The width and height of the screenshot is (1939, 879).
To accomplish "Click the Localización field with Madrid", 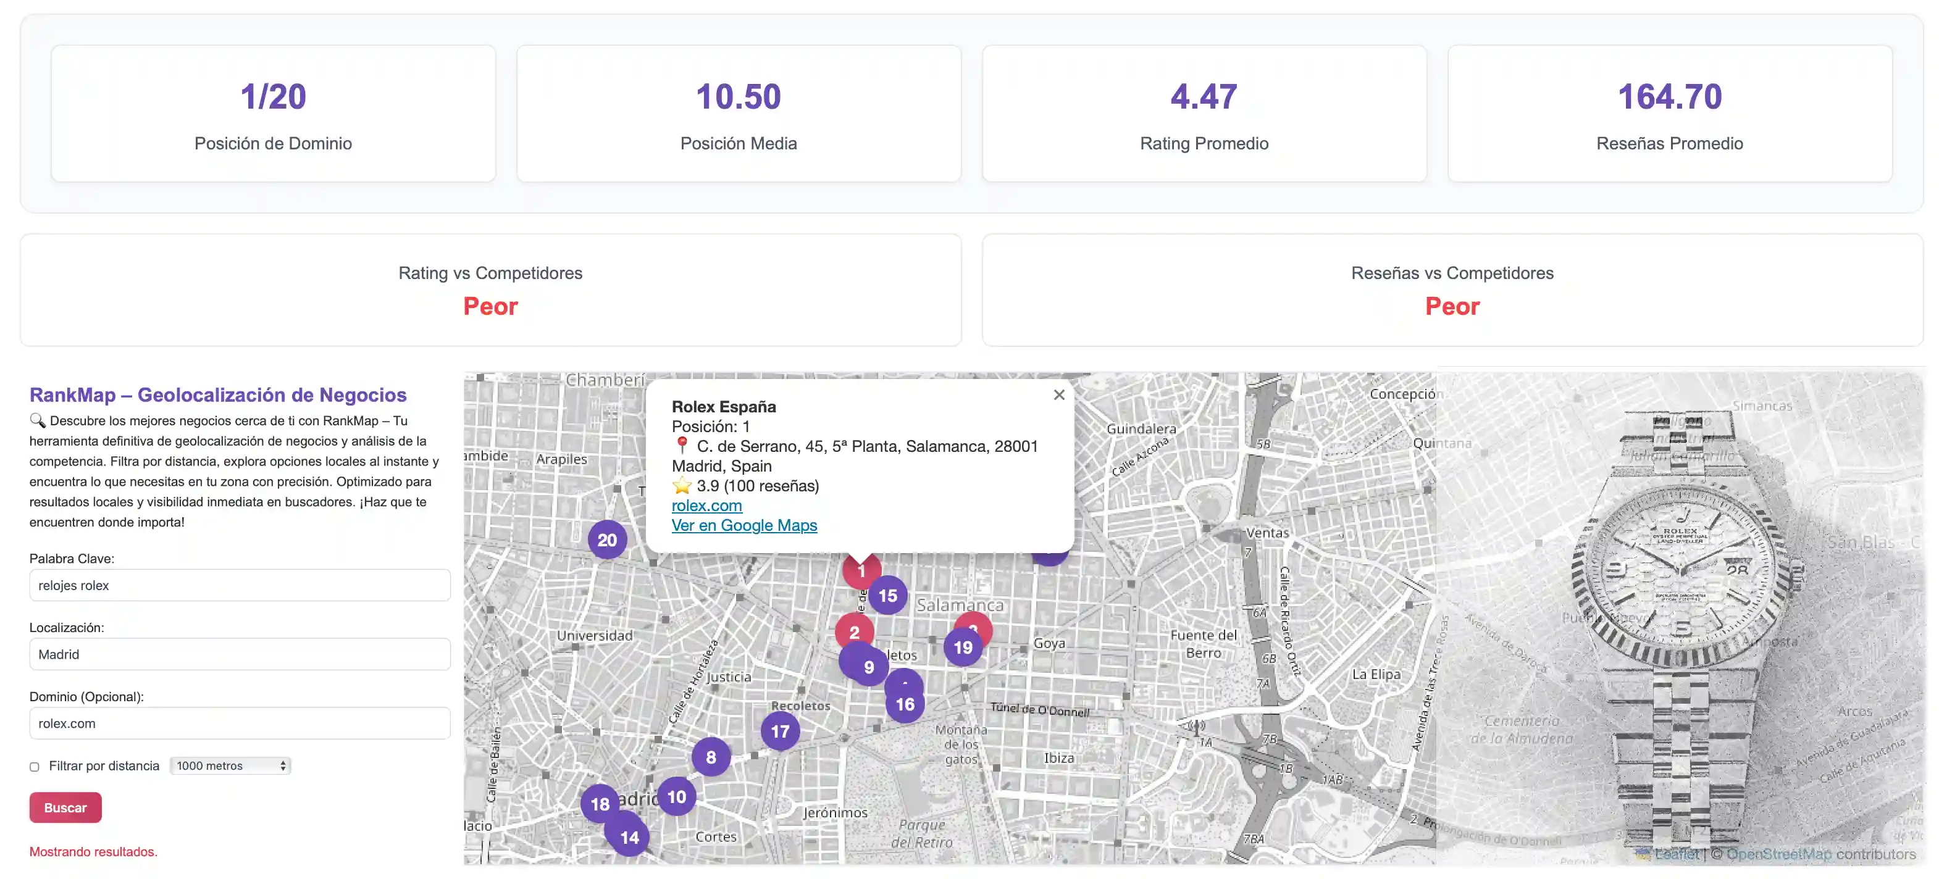I will 240,654.
